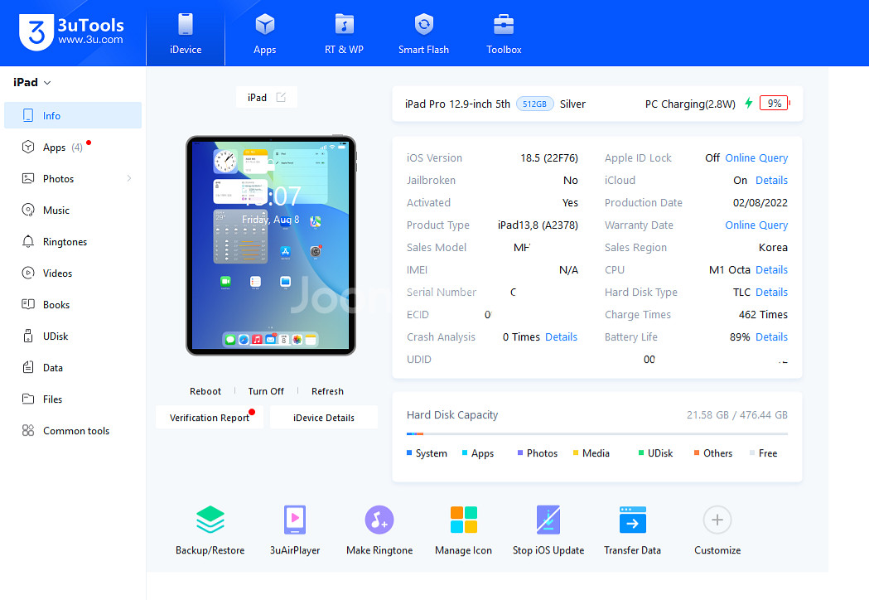The image size is (869, 600).
Task: Click the UDisk sidebar icon
Action: pos(27,336)
